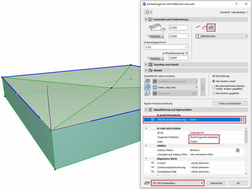The height and width of the screenshot is (189, 252).
Task: Click the mesh height field showing 0,2500
Action: coord(178,28)
